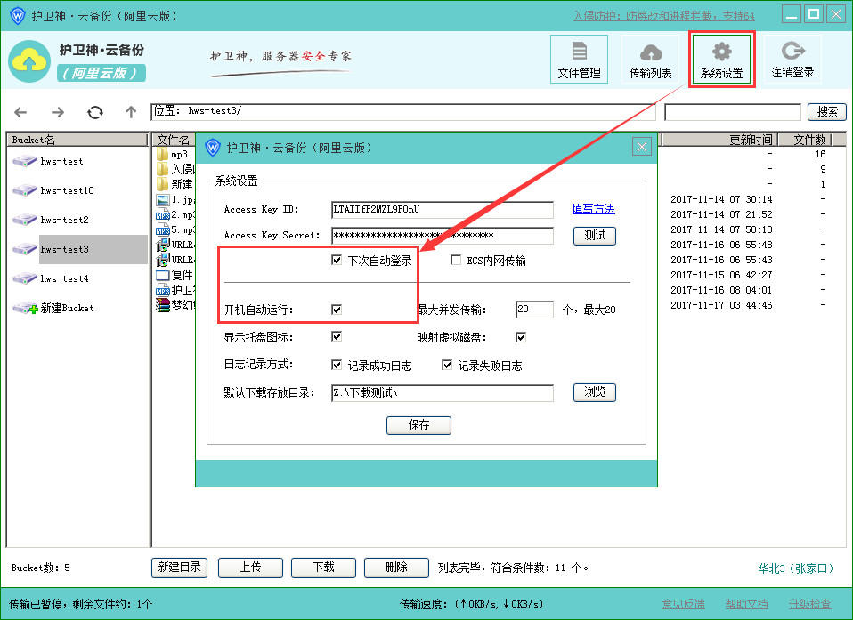Click the 2.mp3 audio file icon
The width and height of the screenshot is (853, 620).
(162, 215)
